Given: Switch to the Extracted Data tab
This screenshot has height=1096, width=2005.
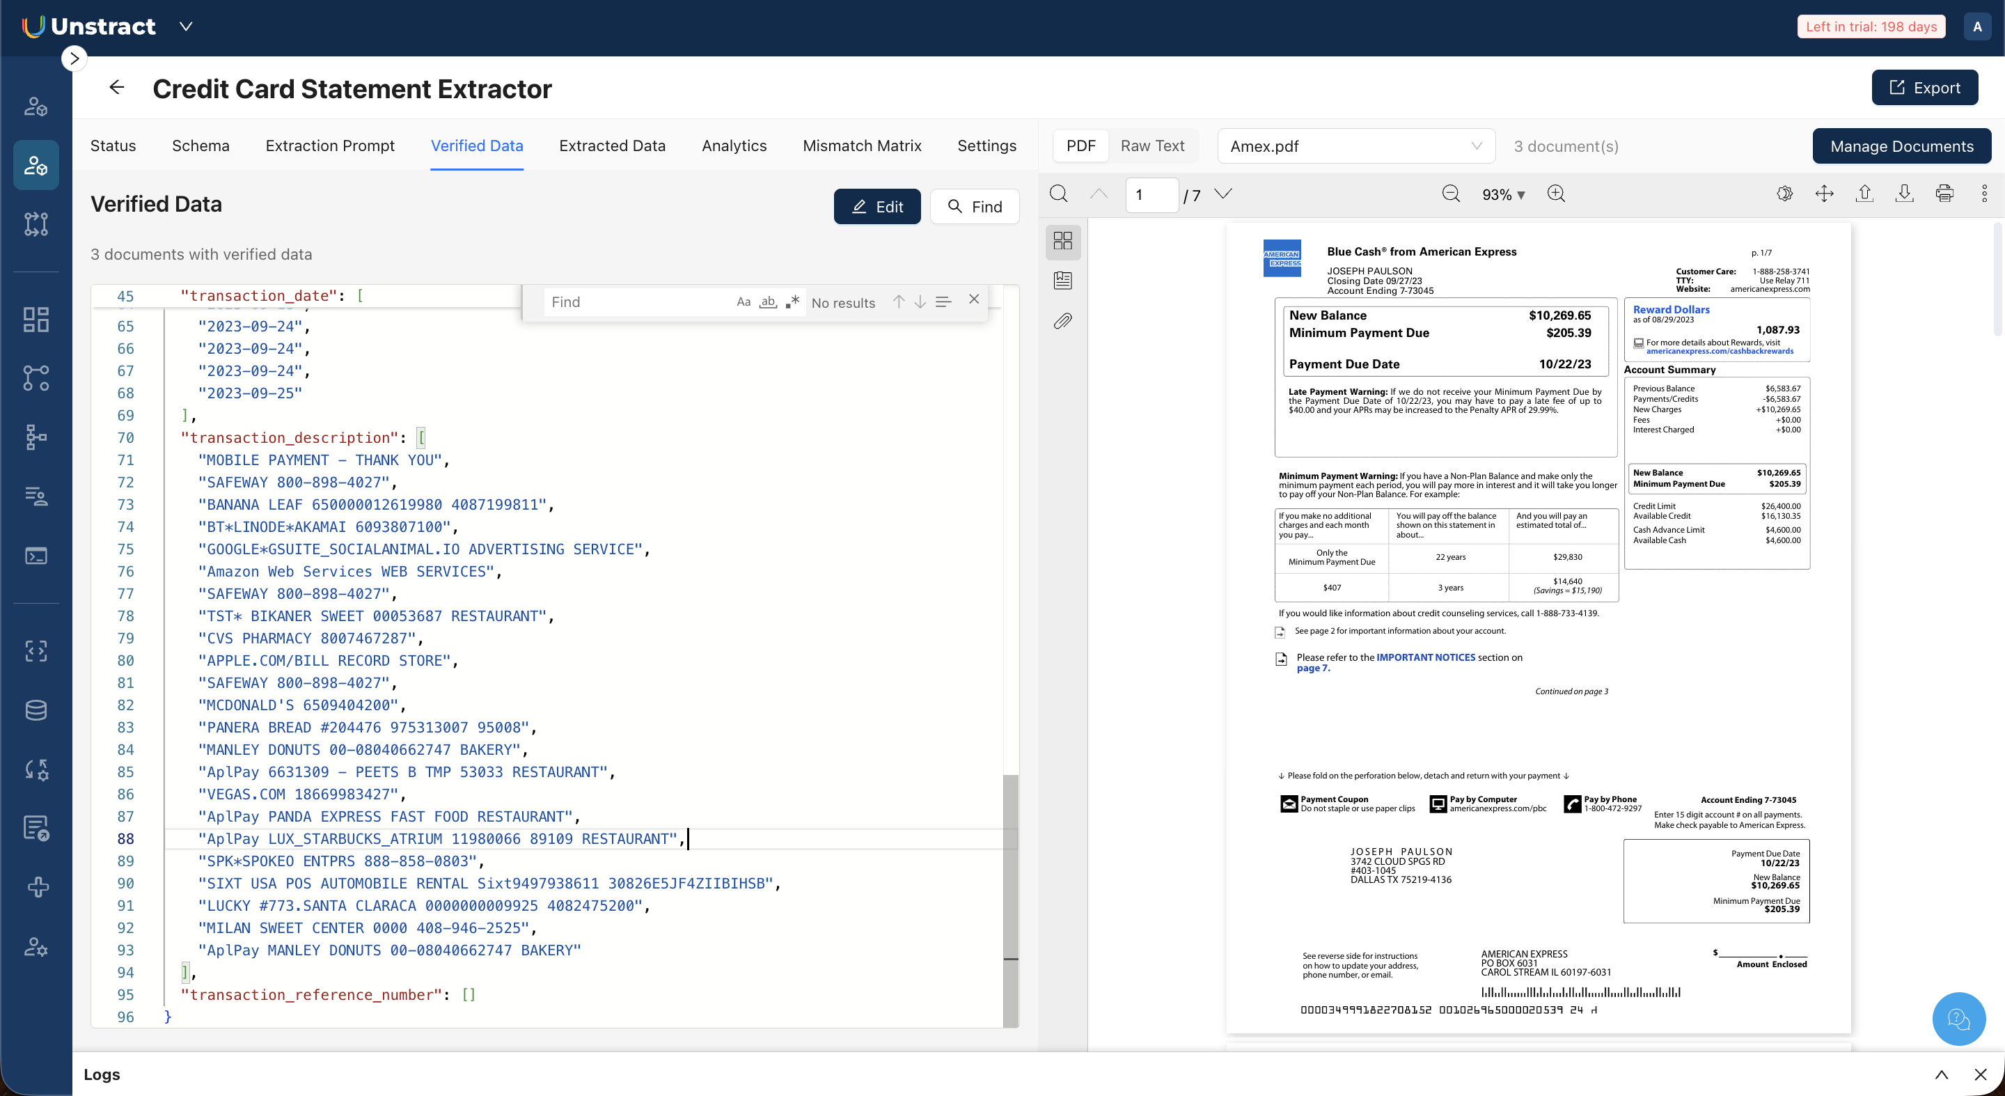Looking at the screenshot, I should click(x=612, y=146).
